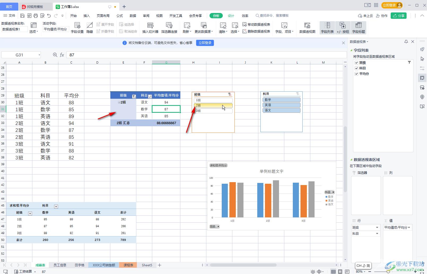Screen dimensions: 427x274
Task: Click 移动数据透视表 move pivot table
Action: pos(256,24)
